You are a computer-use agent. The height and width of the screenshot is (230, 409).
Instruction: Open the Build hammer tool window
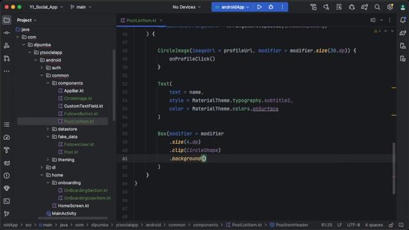(6, 150)
